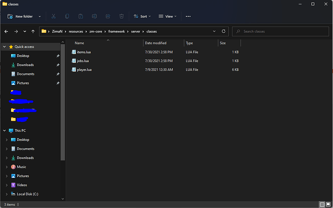Open the See more ellipsis menu
This screenshot has height=208, width=333.
[188, 16]
